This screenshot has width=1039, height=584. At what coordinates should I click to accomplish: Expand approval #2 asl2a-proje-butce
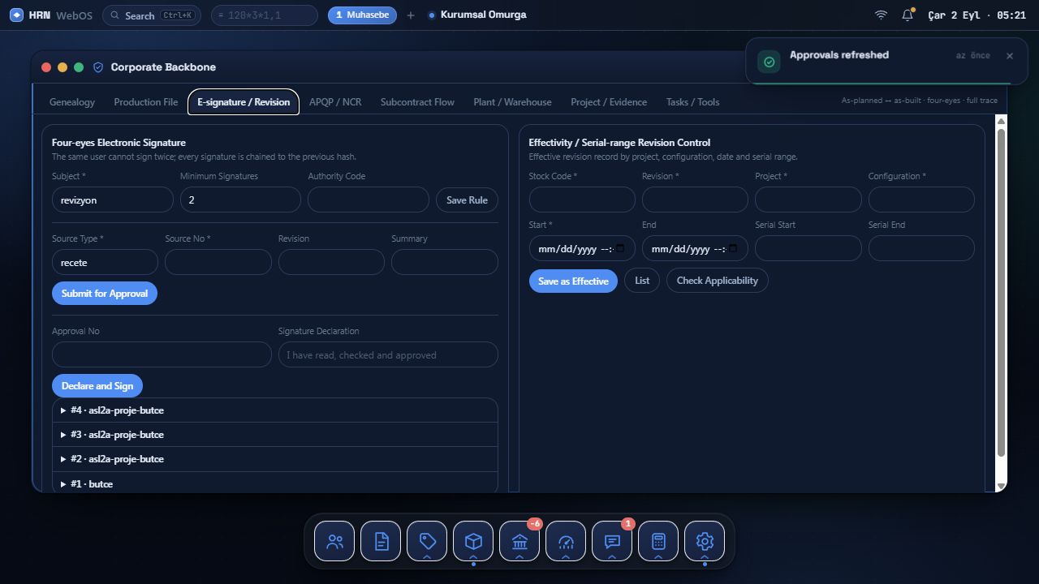click(x=275, y=459)
